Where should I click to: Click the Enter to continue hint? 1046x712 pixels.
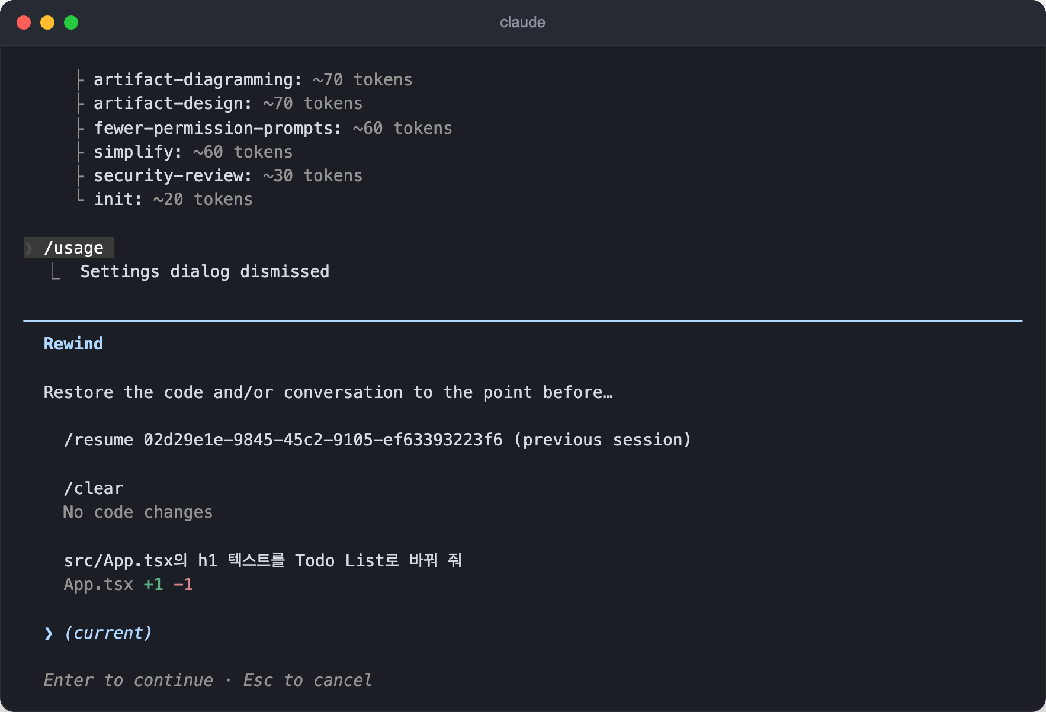128,681
